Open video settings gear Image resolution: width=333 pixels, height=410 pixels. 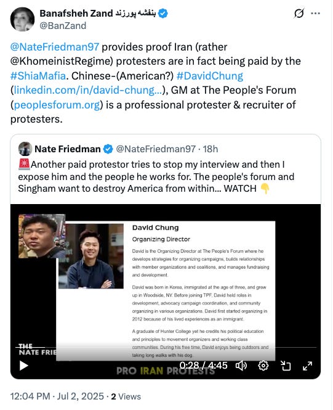coord(263,366)
